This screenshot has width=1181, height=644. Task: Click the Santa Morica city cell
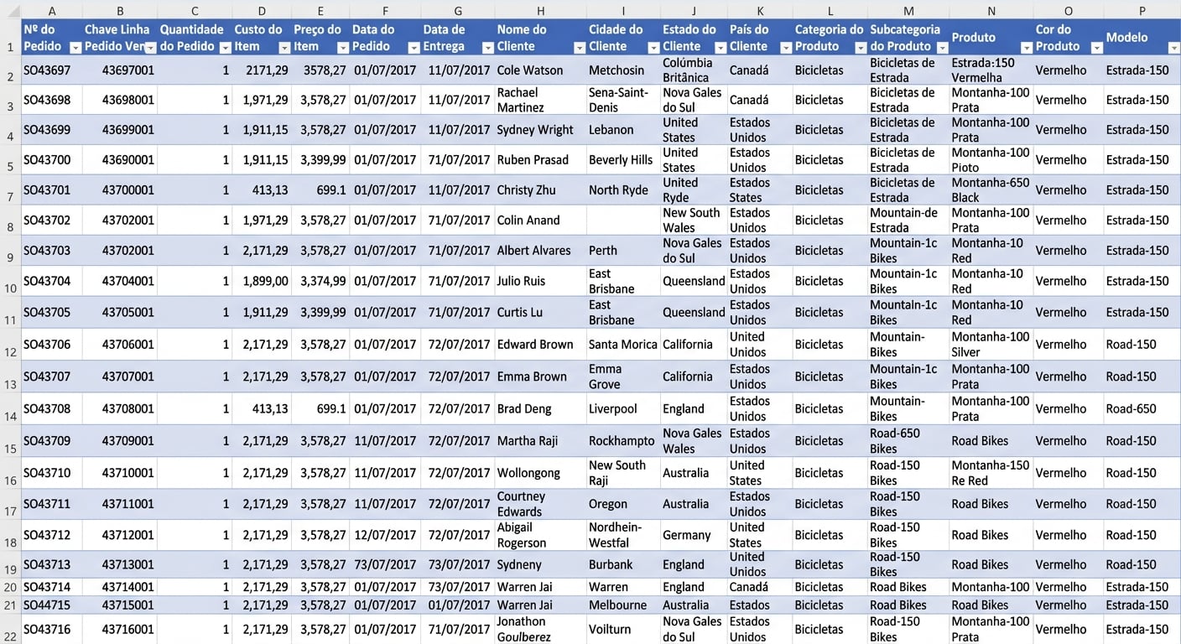[623, 345]
